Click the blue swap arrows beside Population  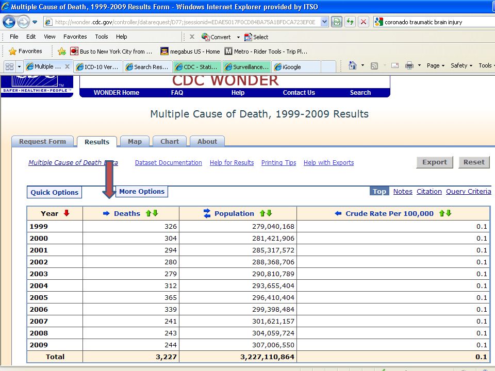[207, 213]
